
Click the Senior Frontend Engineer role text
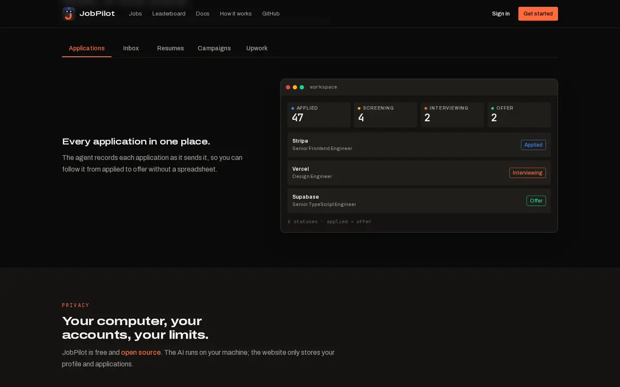point(322,149)
